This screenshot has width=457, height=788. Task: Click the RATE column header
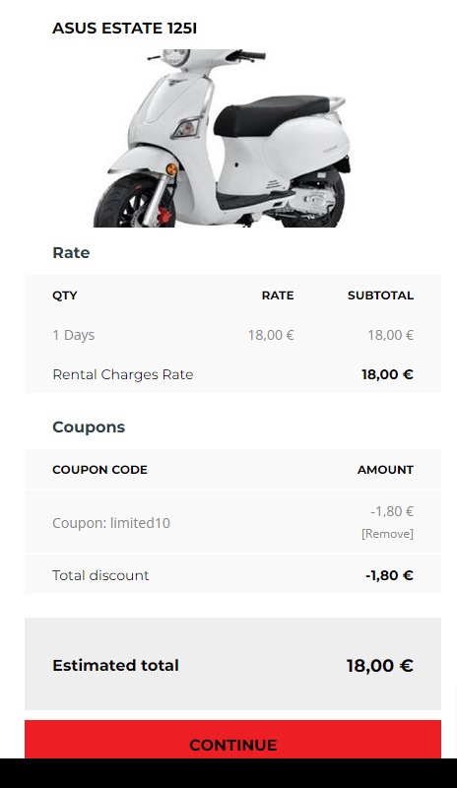(x=278, y=295)
